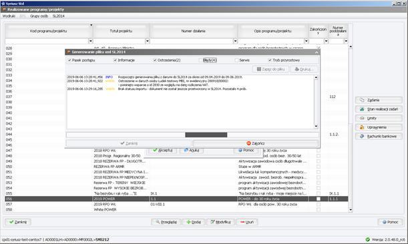Click the Stan realizacji zadań button
Image resolution: width=408 pixels, height=244 pixels.
pyautogui.click(x=379, y=109)
